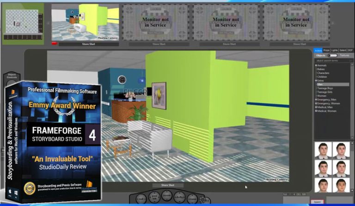Switch to the Props tab

coord(326,50)
